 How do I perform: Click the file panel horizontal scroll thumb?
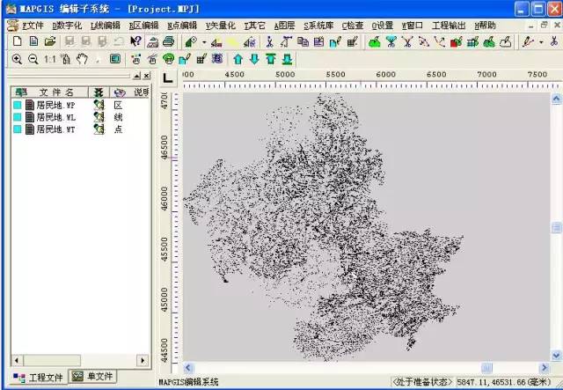(52, 360)
